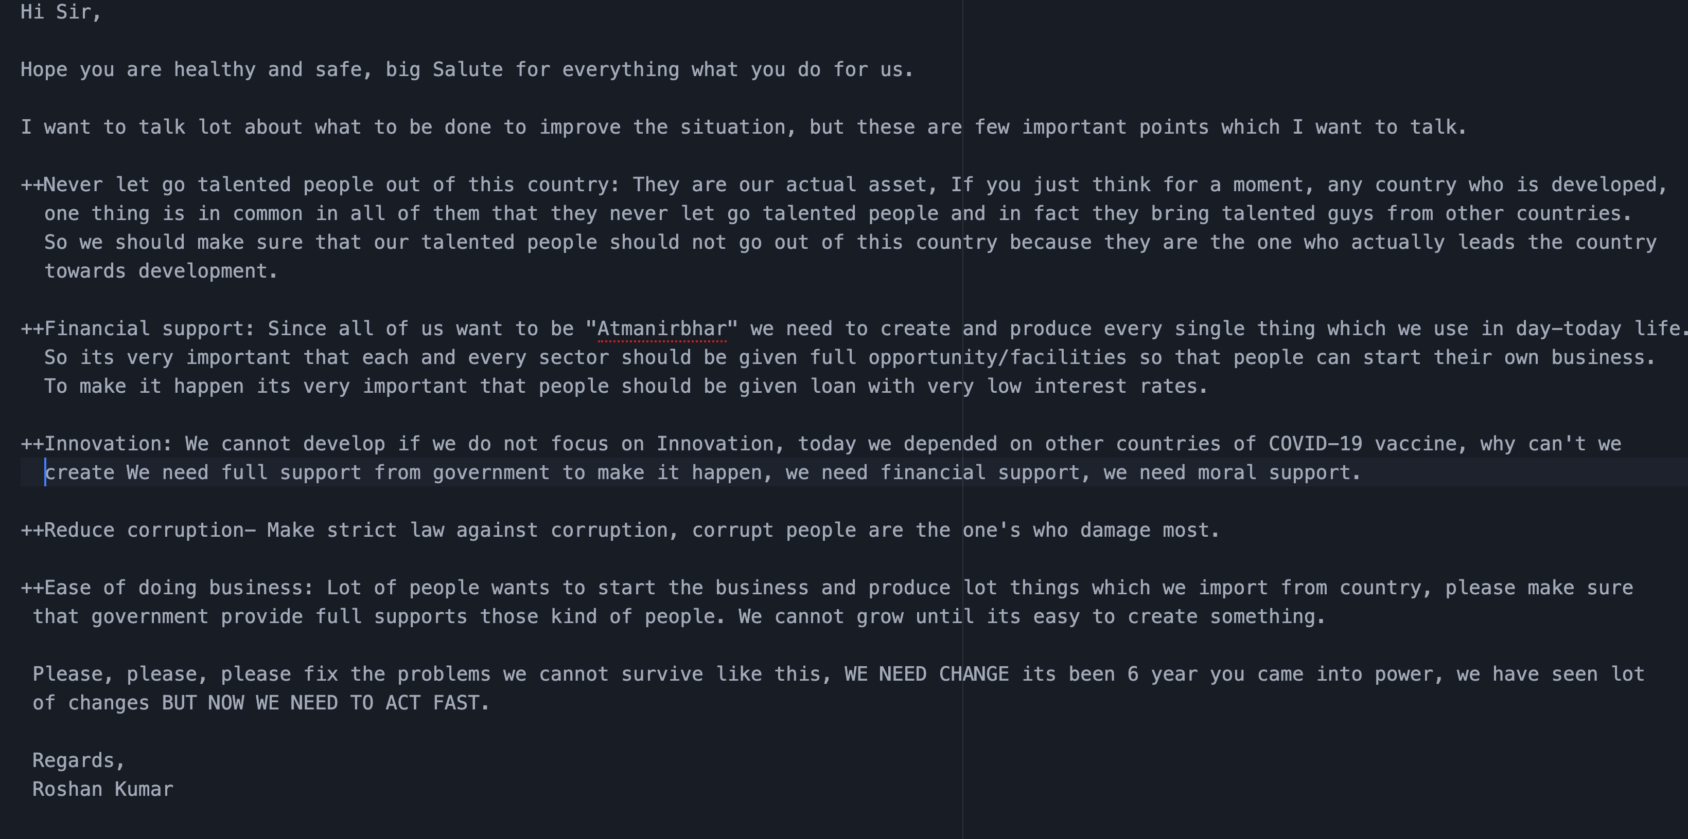Click the greeting text 'Hi Sir,'
This screenshot has width=1688, height=839.
60,12
